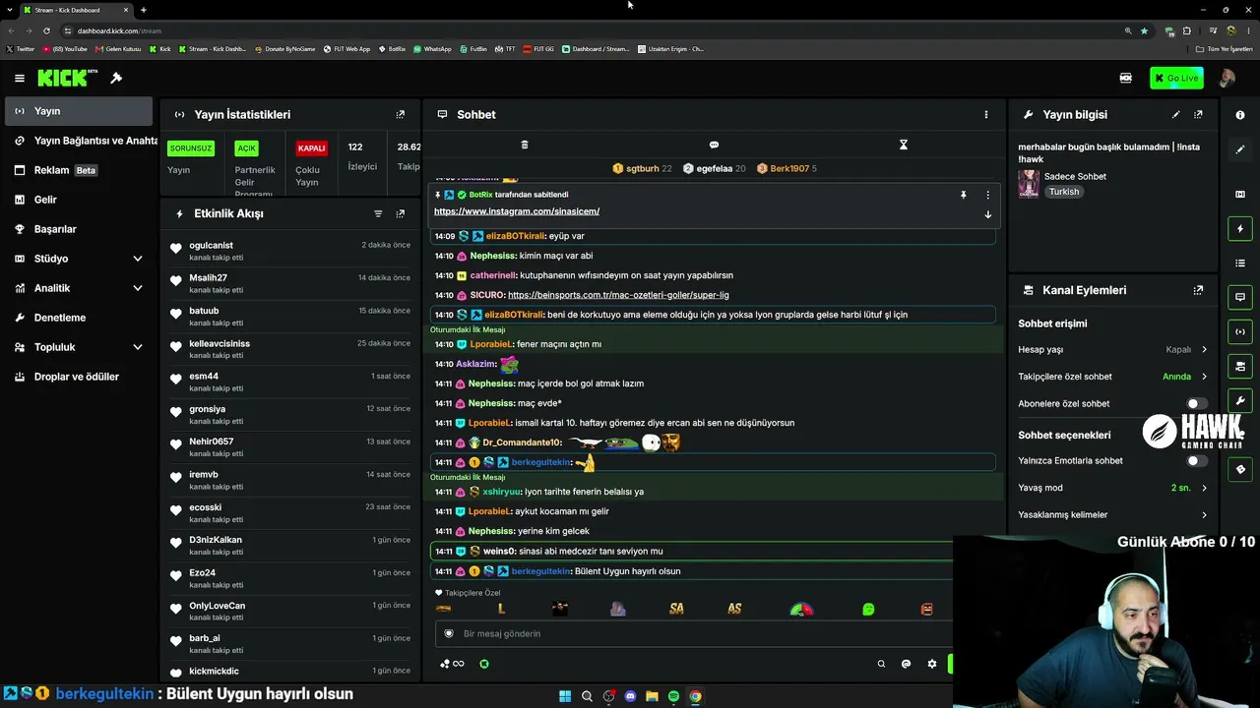Click the speech bubble icon in chat toolbar
The height and width of the screenshot is (708, 1260).
coord(714,145)
